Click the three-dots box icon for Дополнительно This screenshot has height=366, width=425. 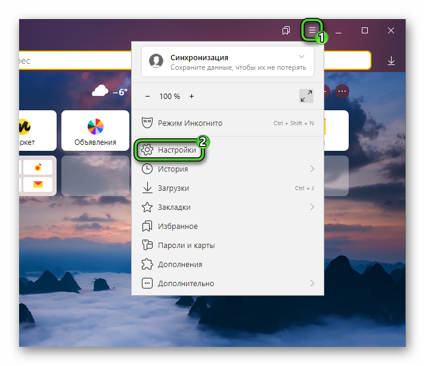[x=147, y=283]
